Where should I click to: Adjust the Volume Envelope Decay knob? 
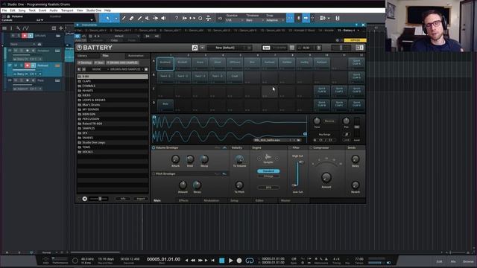point(204,159)
